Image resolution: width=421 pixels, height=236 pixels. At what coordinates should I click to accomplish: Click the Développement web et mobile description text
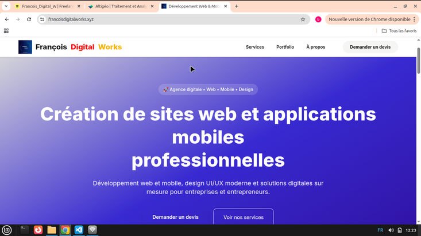point(208,187)
